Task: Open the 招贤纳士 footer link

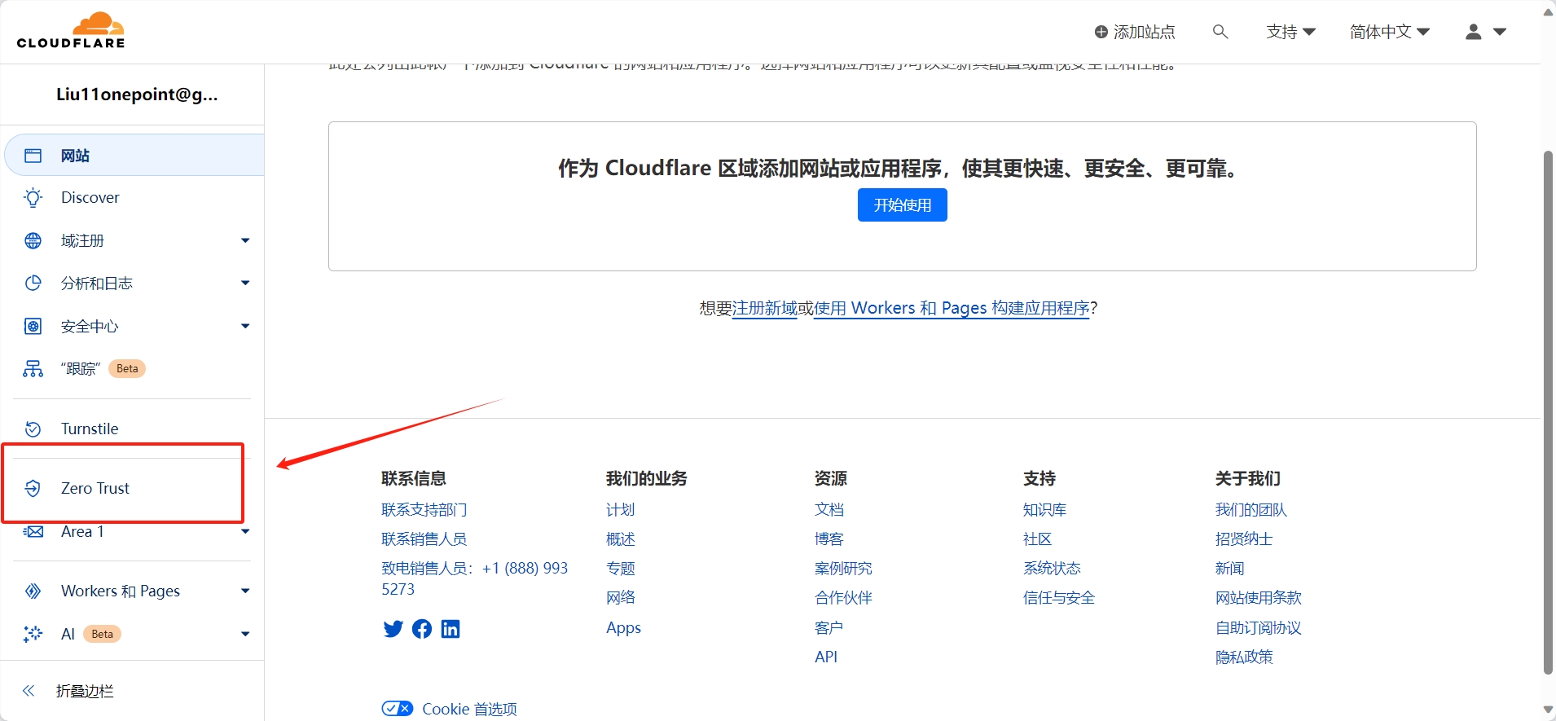Action: coord(1244,539)
